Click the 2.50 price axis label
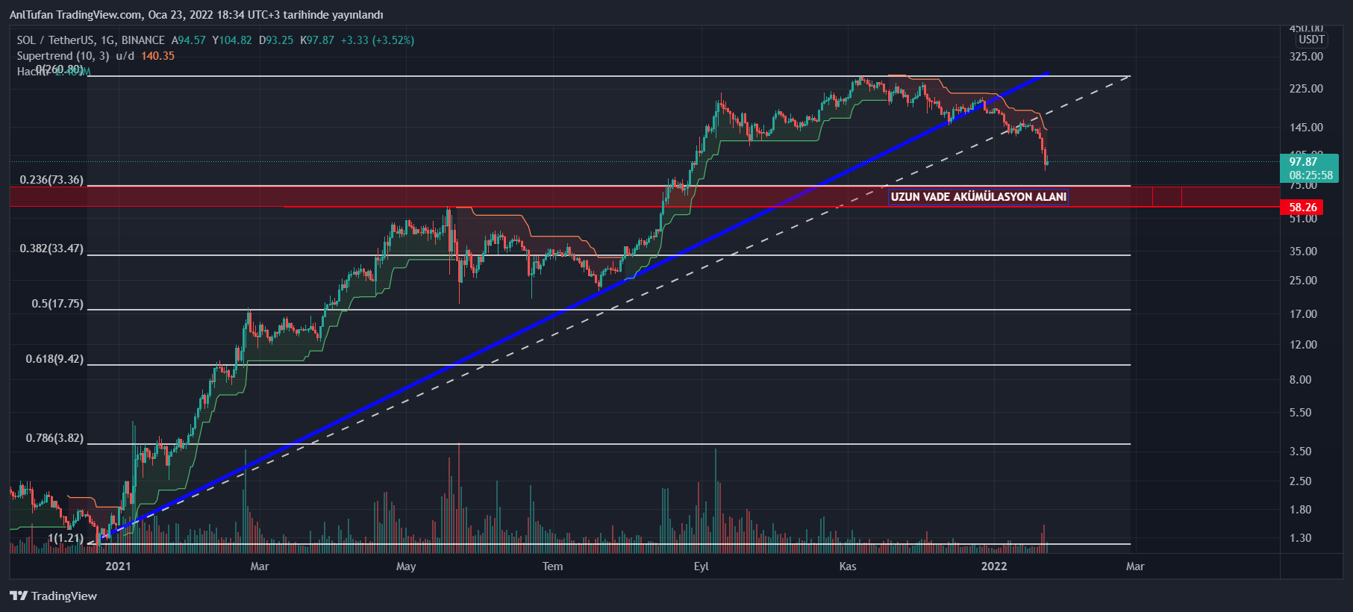 [1300, 481]
